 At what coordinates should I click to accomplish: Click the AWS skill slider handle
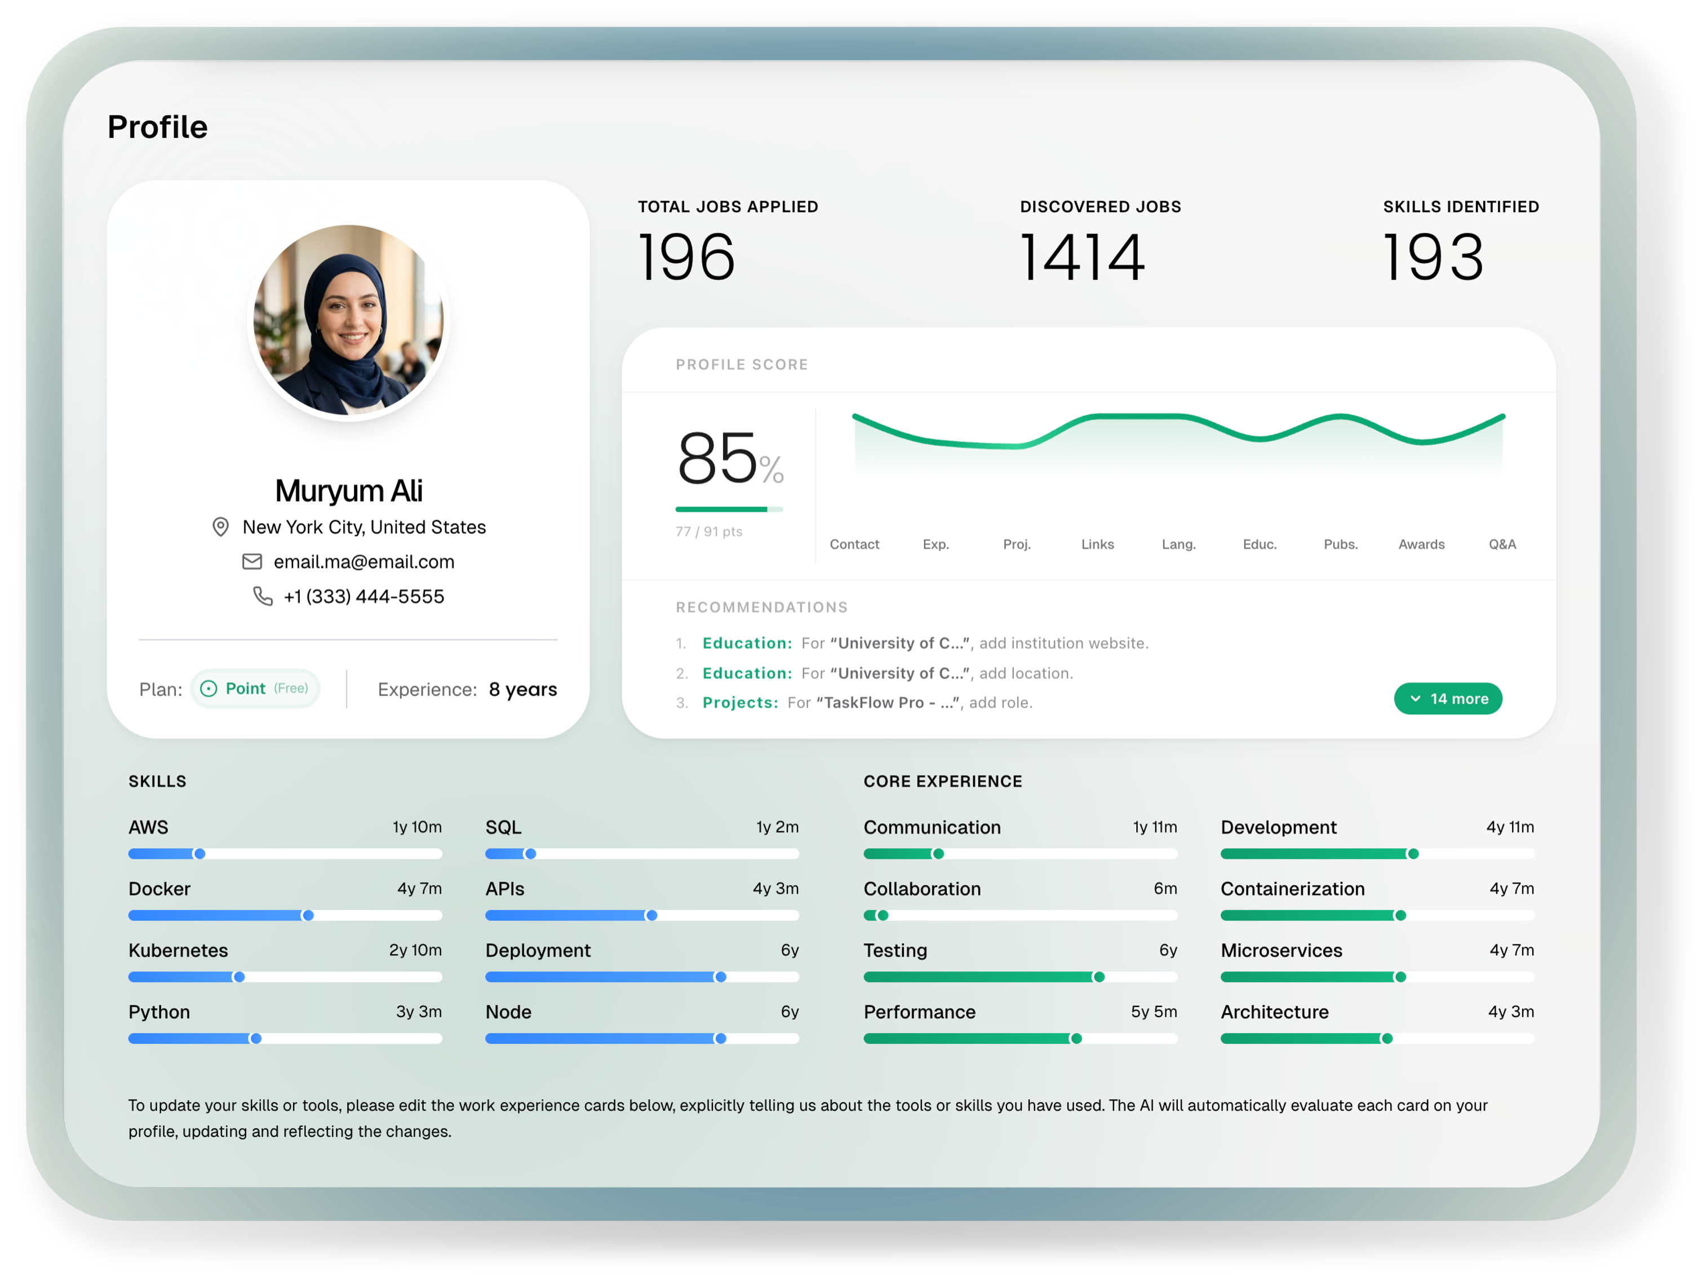(x=200, y=854)
